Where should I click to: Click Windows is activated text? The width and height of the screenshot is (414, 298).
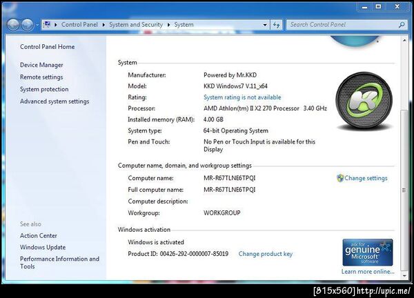[x=156, y=242]
